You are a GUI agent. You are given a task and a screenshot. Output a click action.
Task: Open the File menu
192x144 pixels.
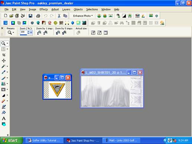pos(6,9)
